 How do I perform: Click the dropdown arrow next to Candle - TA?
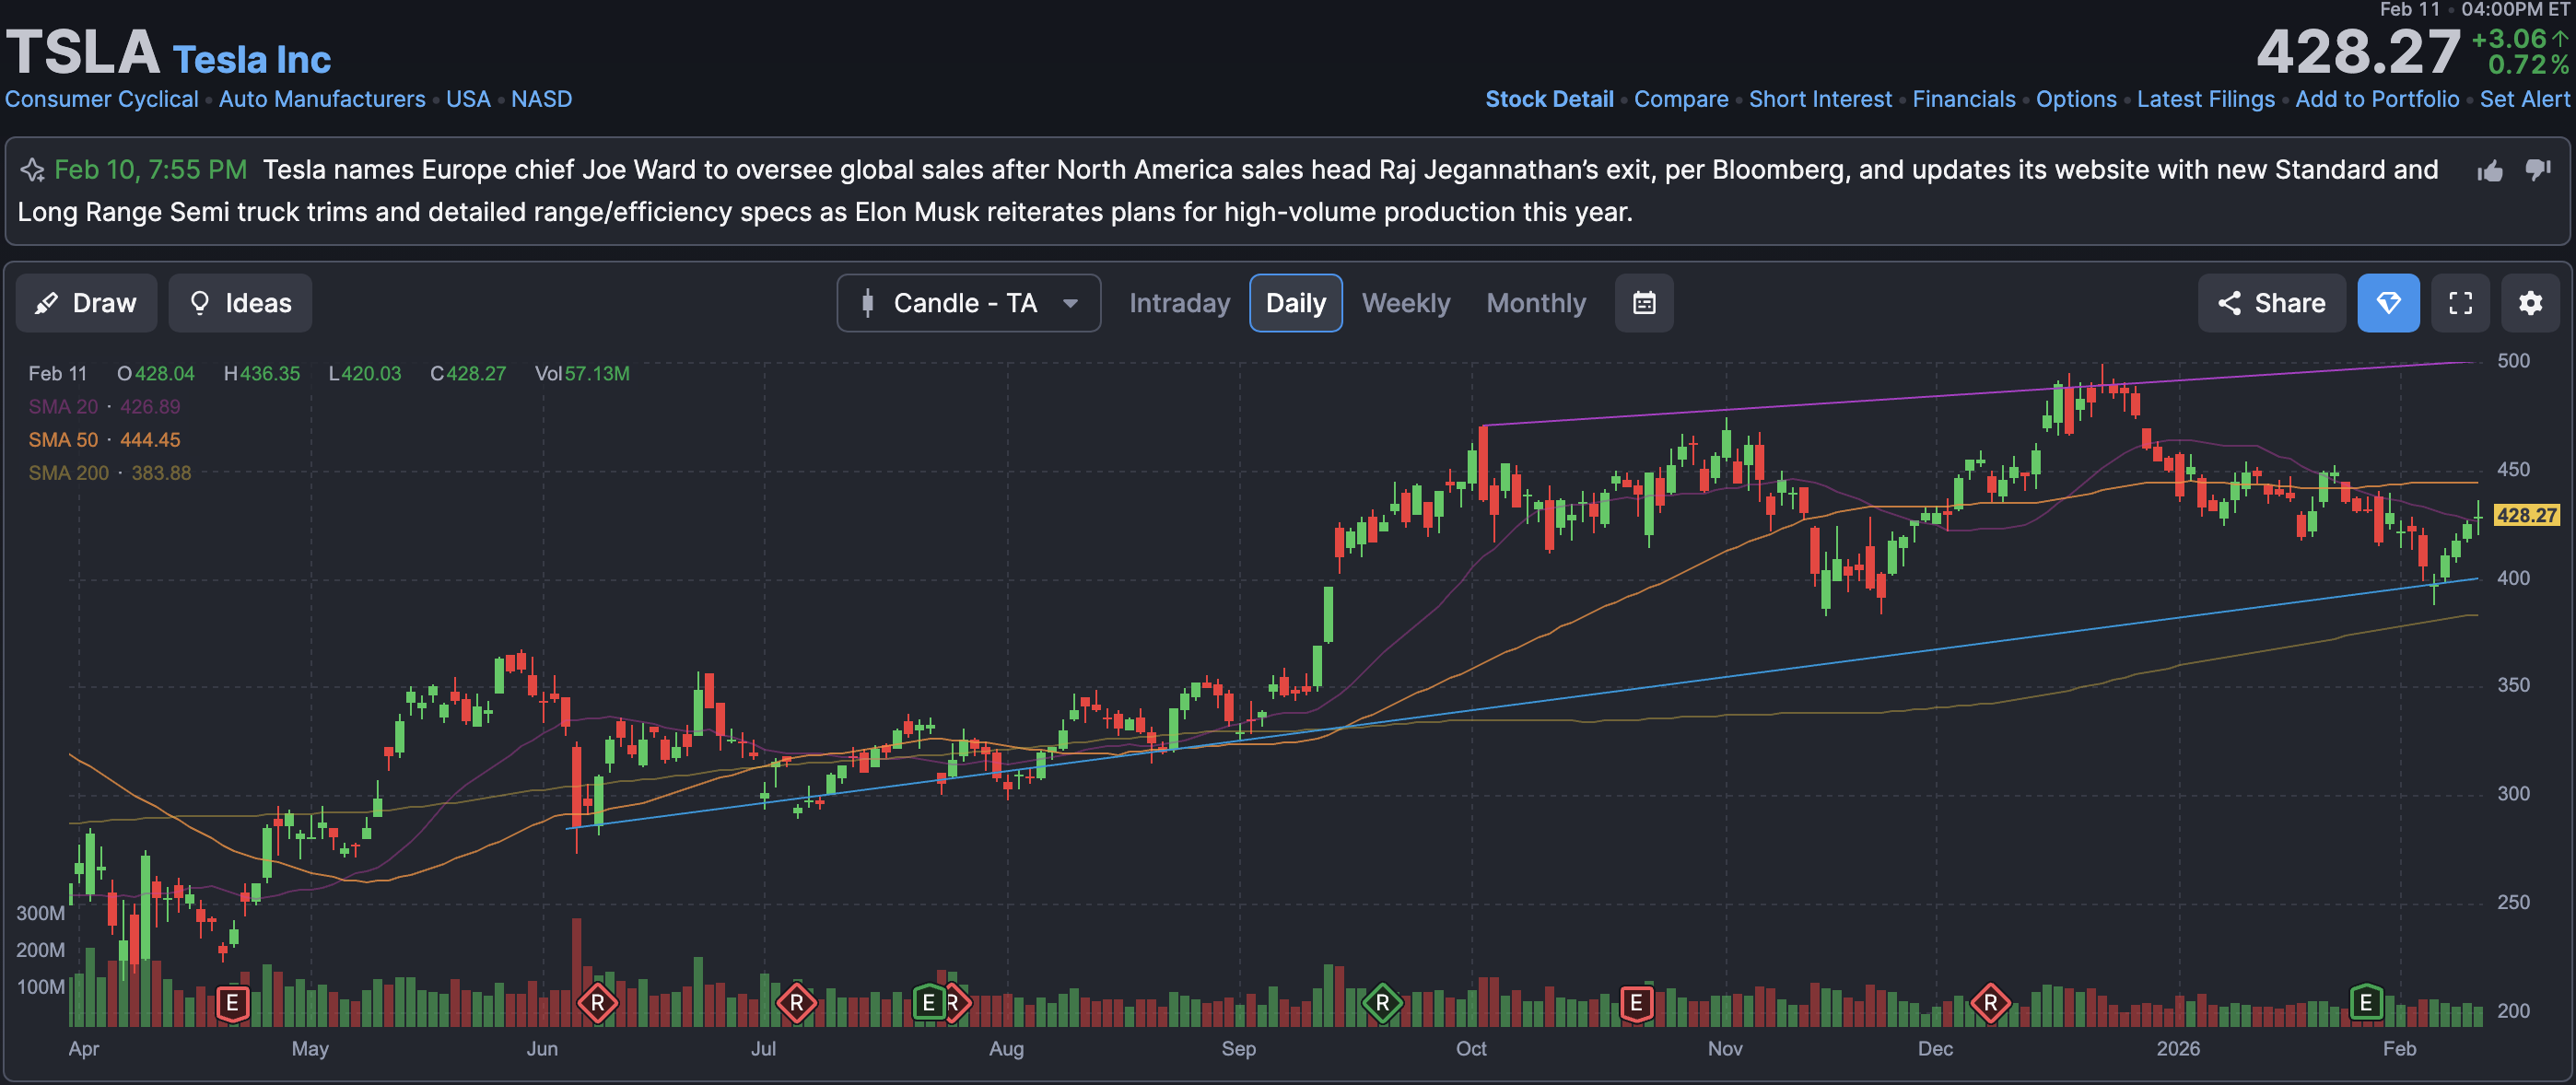(x=1070, y=304)
